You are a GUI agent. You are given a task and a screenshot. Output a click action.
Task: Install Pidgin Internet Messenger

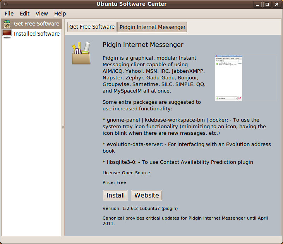pyautogui.click(x=115, y=195)
